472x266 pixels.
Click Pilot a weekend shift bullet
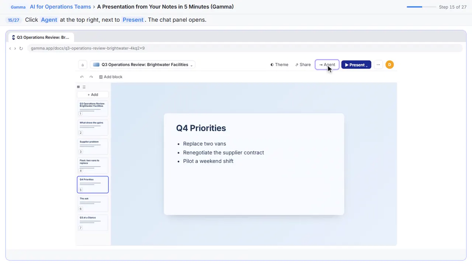(x=208, y=161)
